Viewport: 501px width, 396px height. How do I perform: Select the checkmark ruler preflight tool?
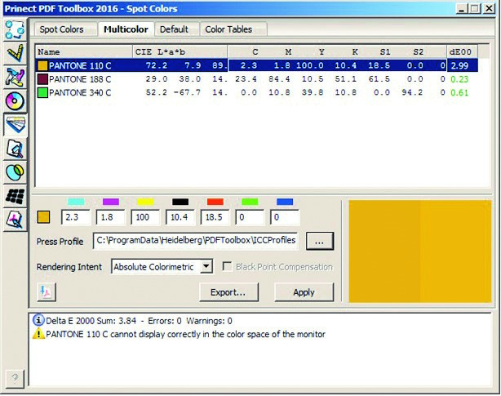tap(15, 53)
